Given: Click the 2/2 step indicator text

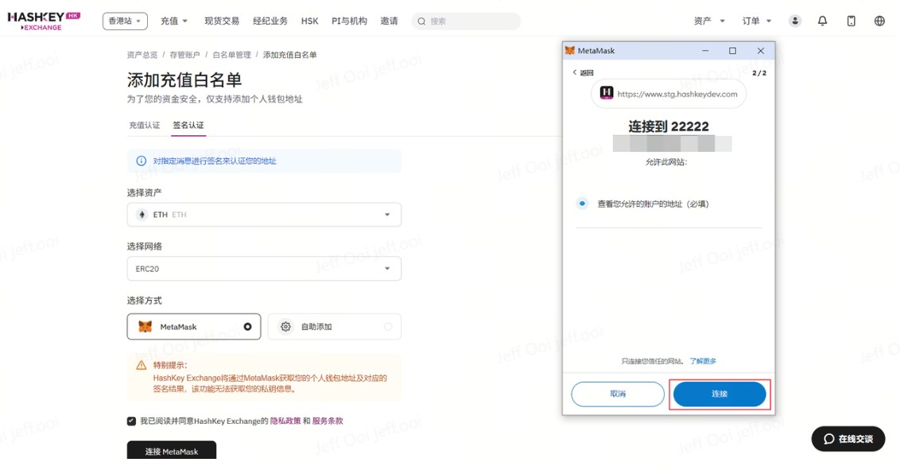Looking at the screenshot, I should pyautogui.click(x=759, y=73).
